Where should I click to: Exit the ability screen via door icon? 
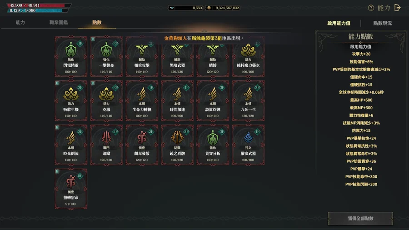click(x=397, y=8)
